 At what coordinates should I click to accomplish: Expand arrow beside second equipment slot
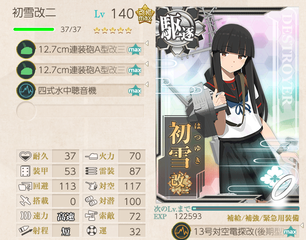click(x=147, y=64)
